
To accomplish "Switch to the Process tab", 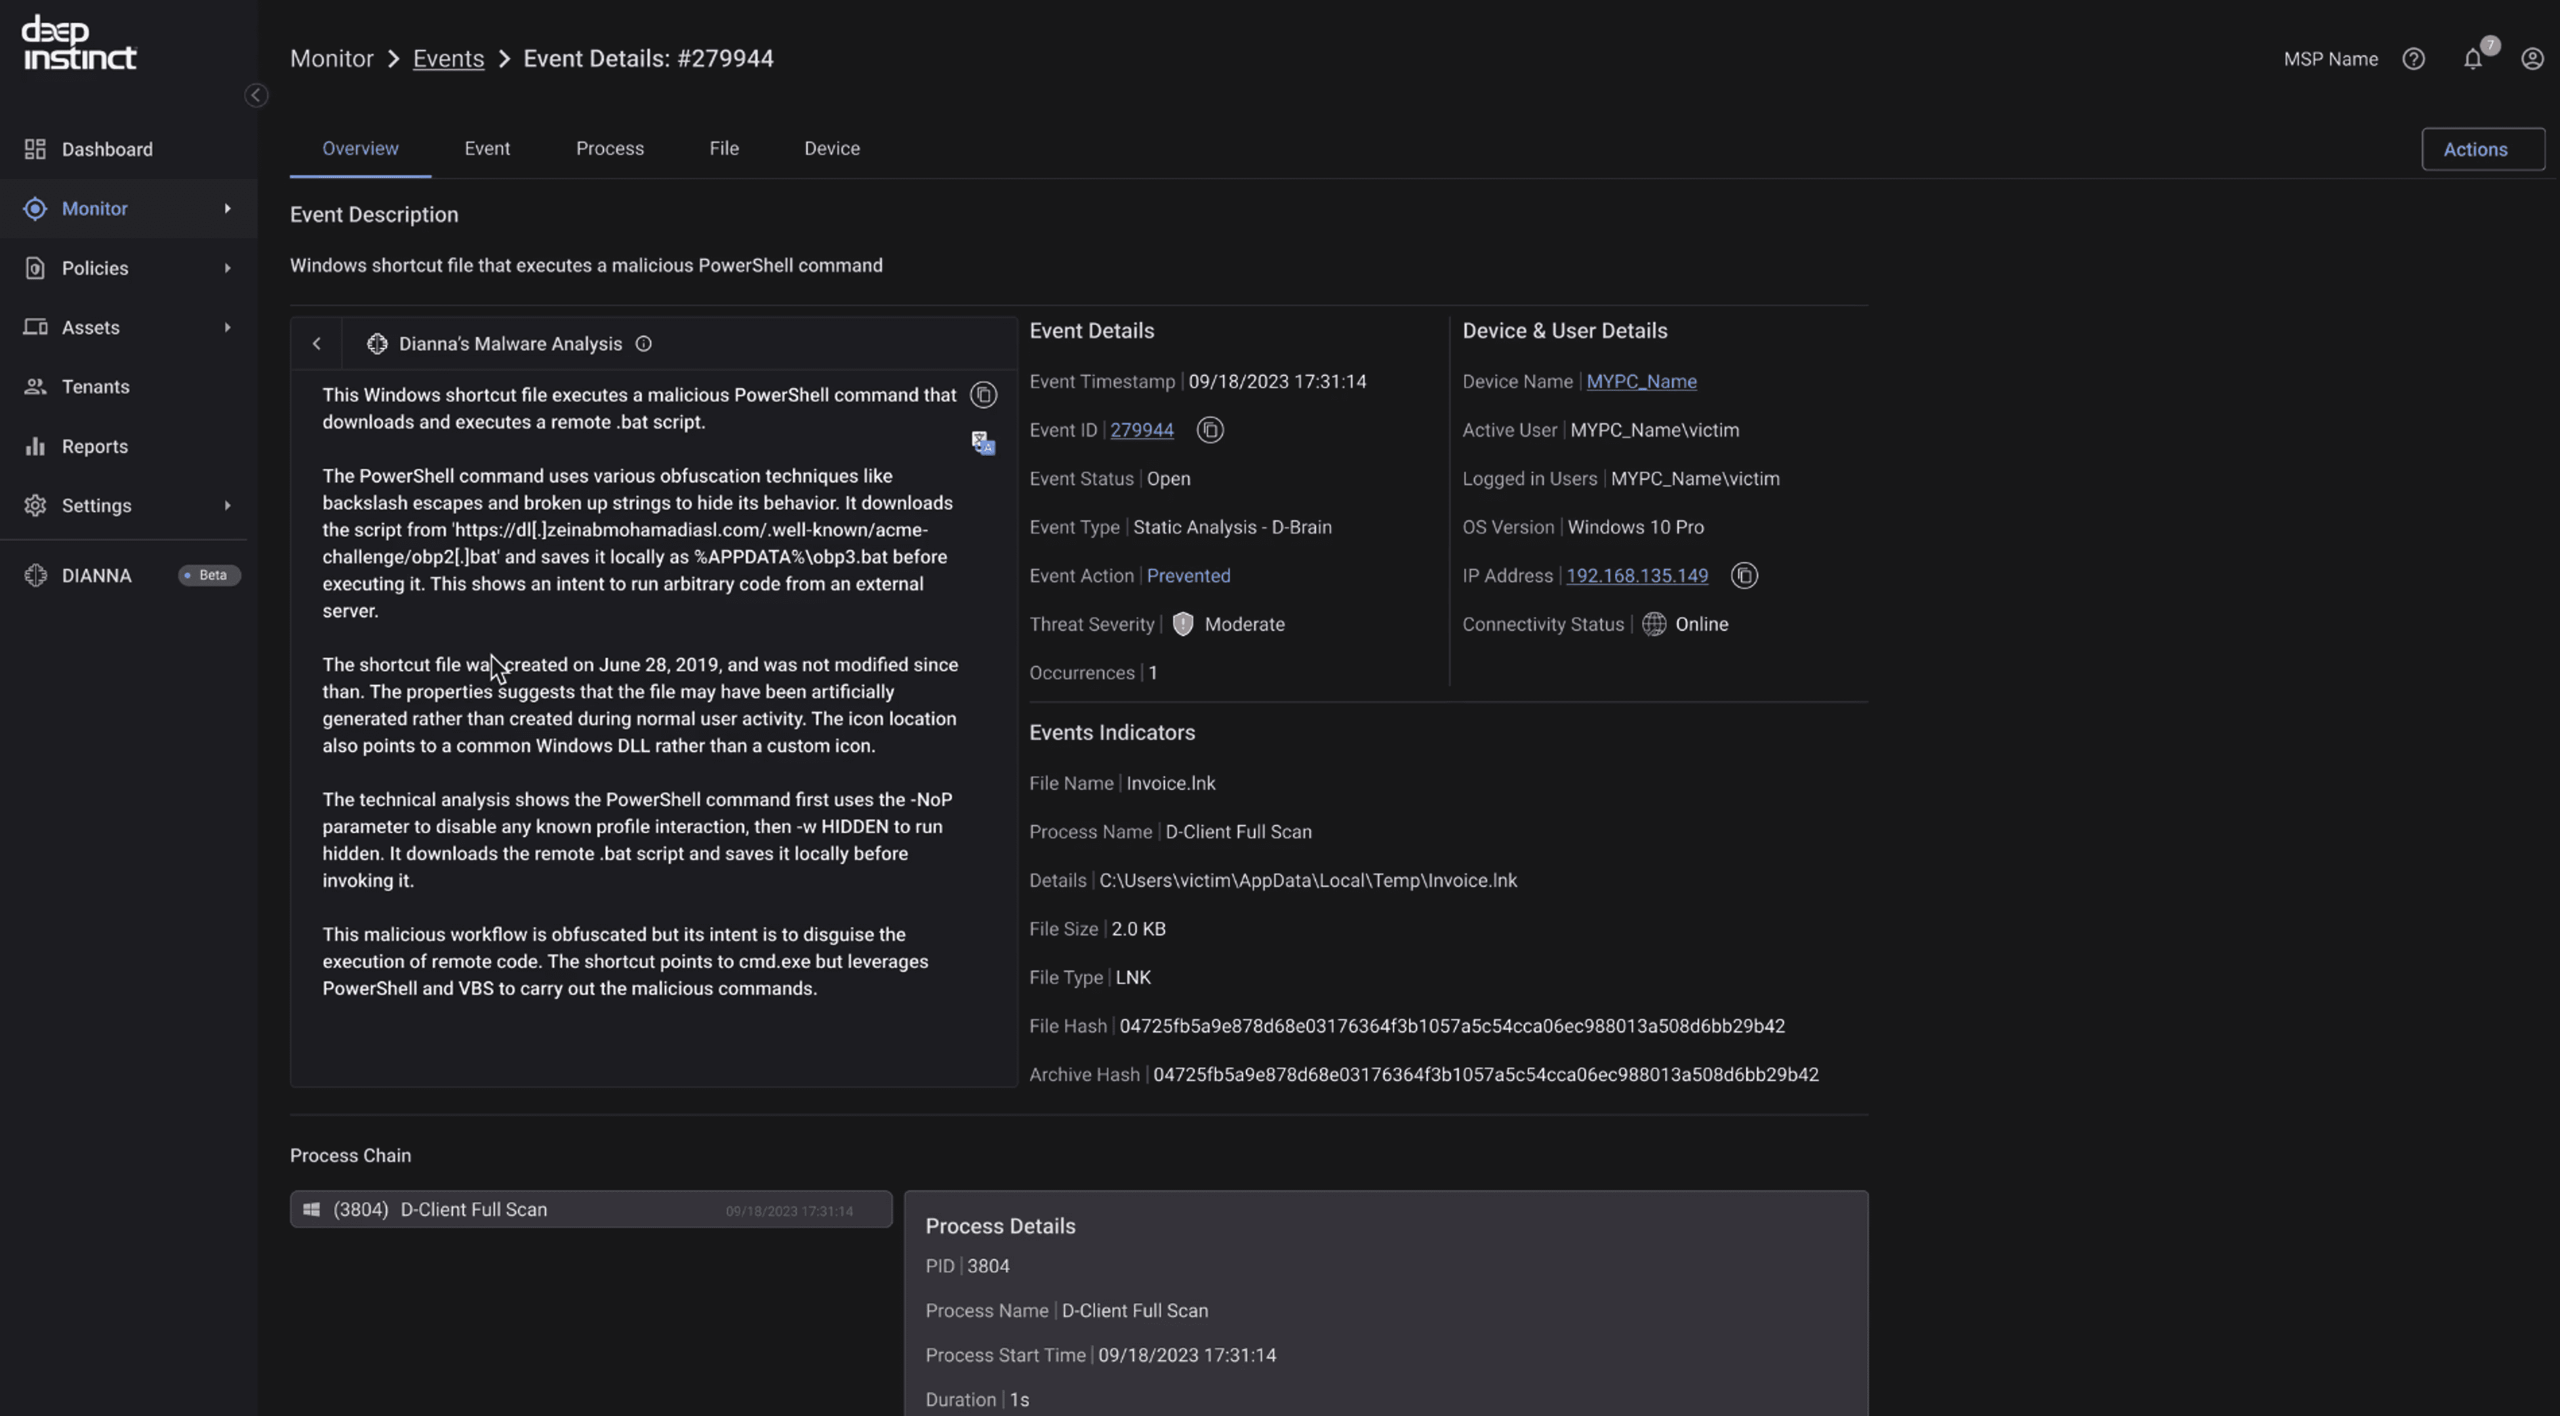I will click(x=609, y=149).
